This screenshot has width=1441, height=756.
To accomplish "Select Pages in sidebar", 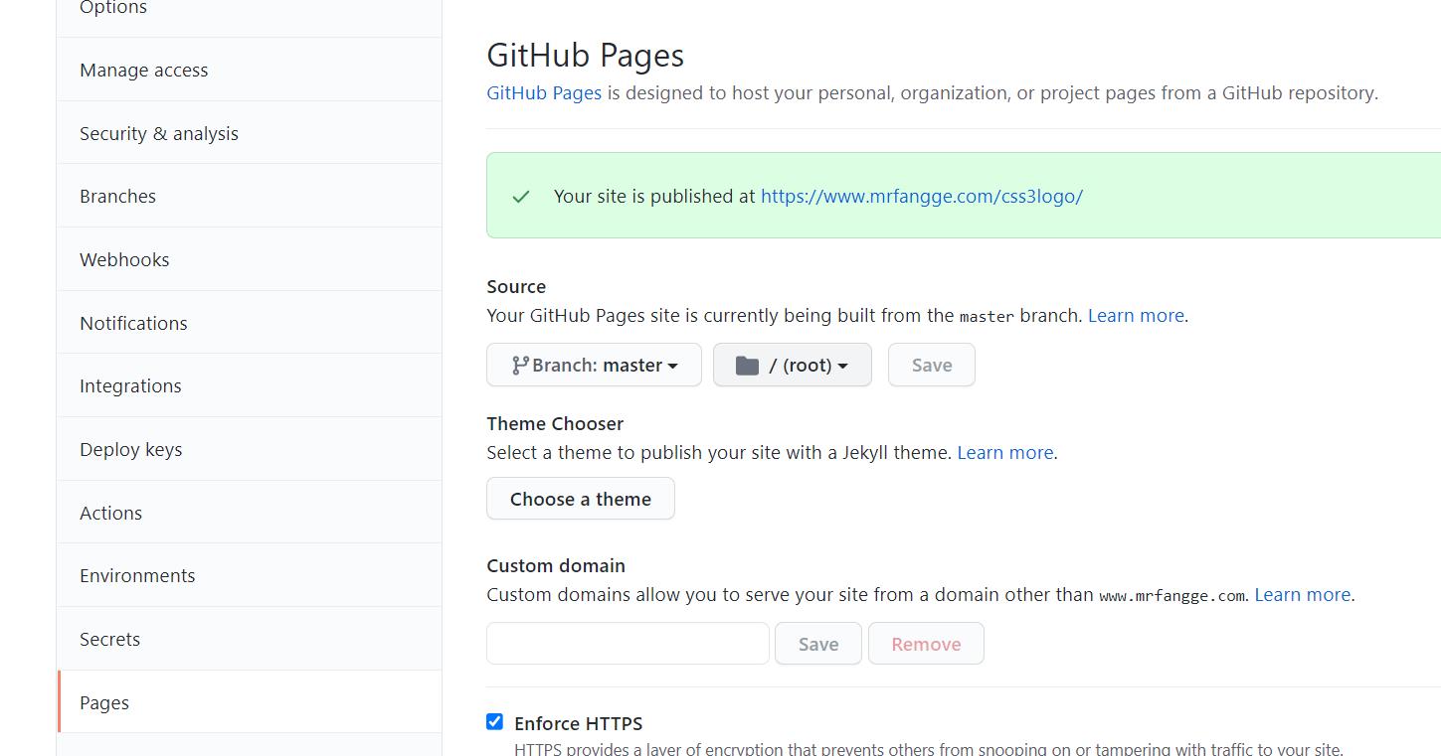I will (250, 702).
